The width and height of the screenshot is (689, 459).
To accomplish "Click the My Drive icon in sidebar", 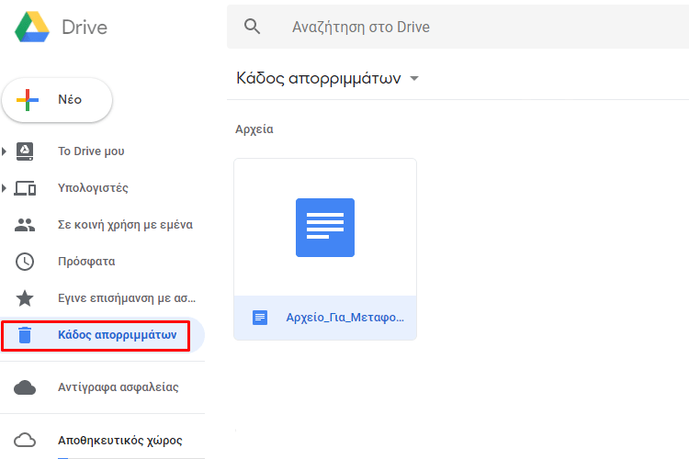I will tap(25, 151).
